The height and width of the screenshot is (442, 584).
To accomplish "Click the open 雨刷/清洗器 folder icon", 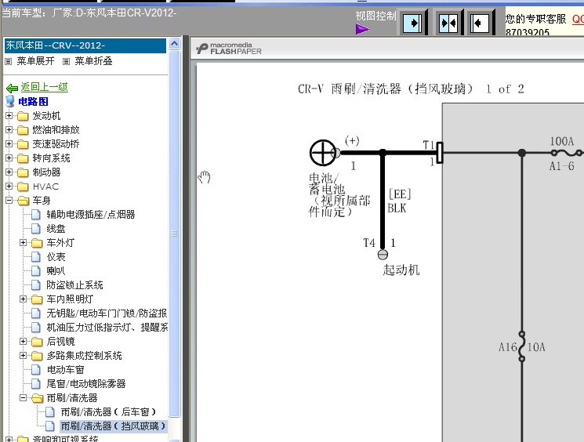I will (38, 398).
